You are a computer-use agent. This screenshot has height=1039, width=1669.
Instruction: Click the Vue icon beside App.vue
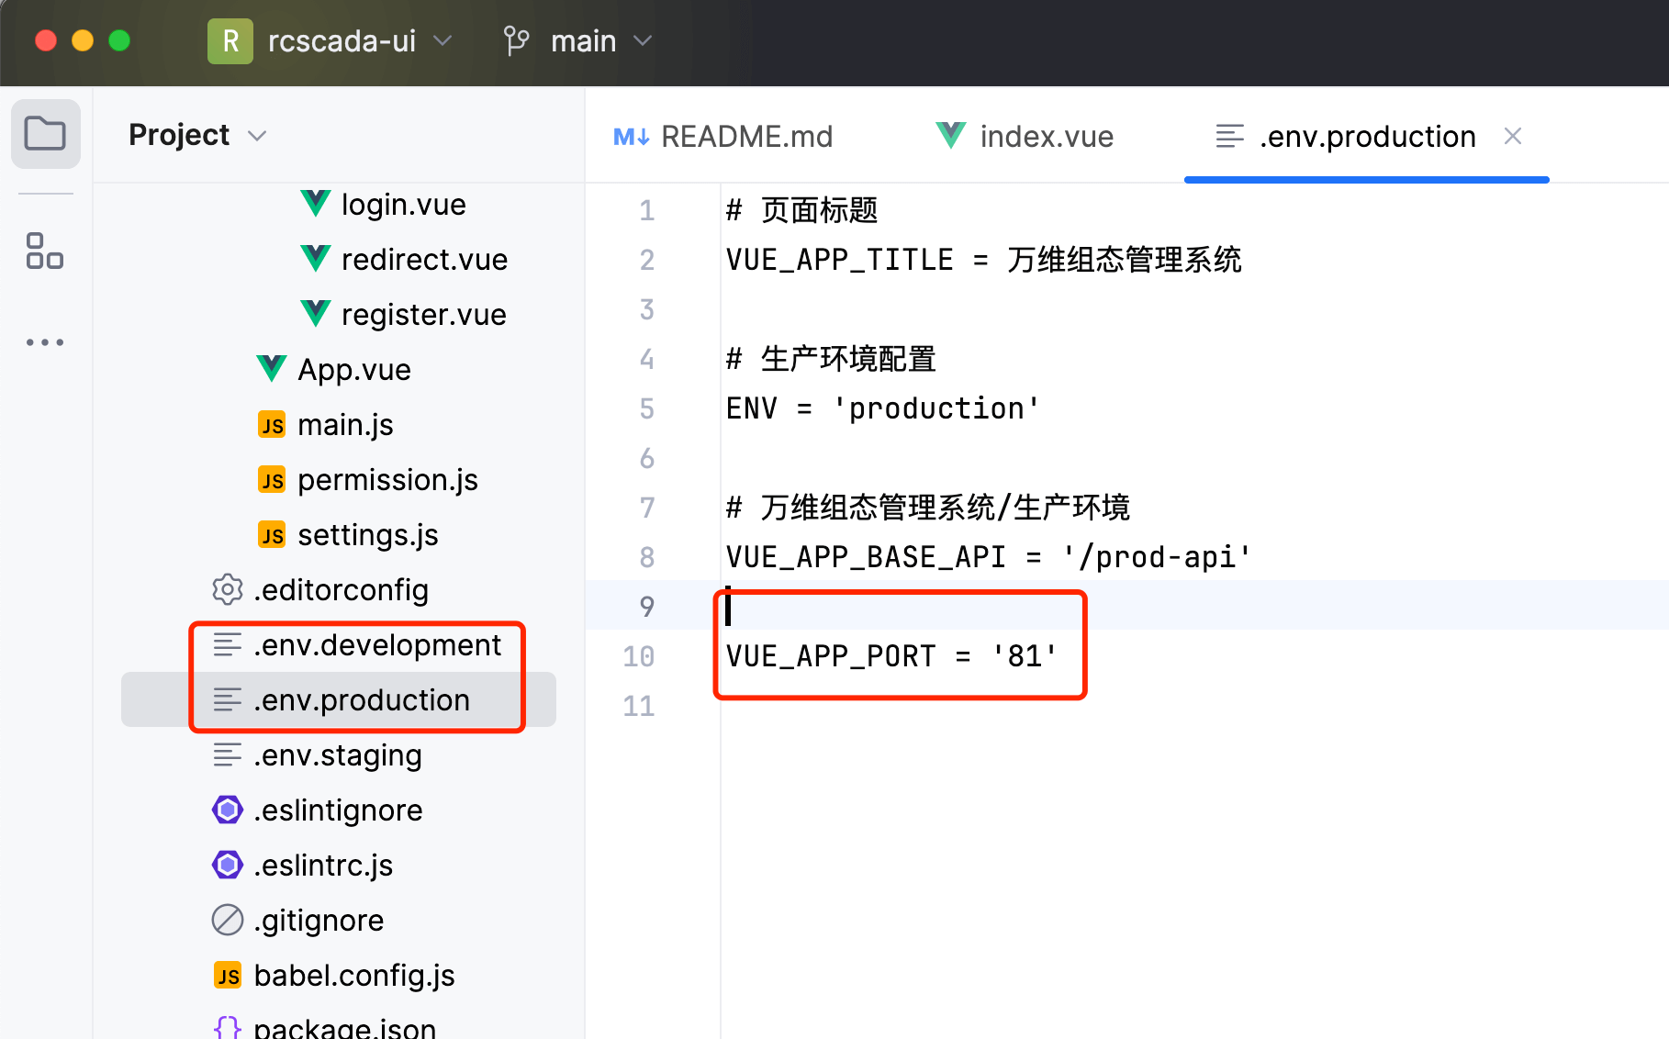[272, 369]
